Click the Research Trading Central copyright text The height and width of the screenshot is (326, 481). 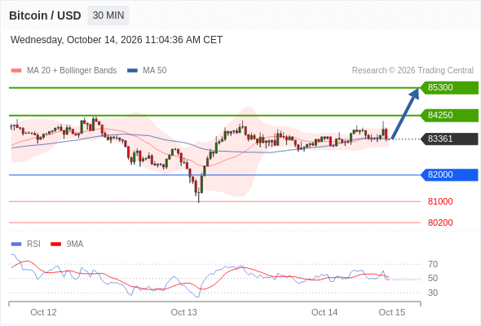[x=413, y=71]
